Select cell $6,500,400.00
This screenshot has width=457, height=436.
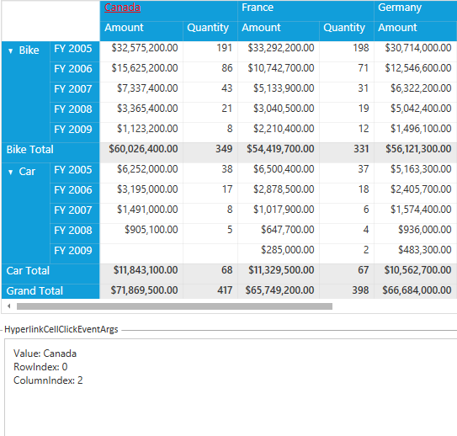279,173
